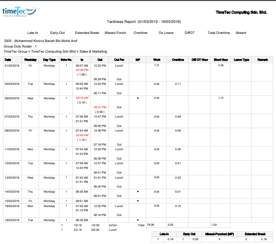Click the 19/03/2019 date cell
This screenshot has width=276, height=244.
(x=12, y=220)
